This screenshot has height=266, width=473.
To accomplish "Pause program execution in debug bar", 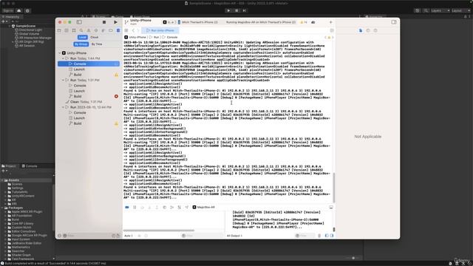I will (135, 207).
